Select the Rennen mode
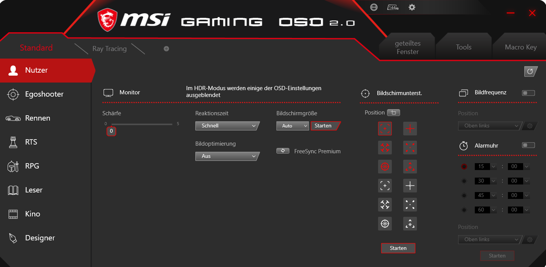546x267 pixels. pos(45,118)
